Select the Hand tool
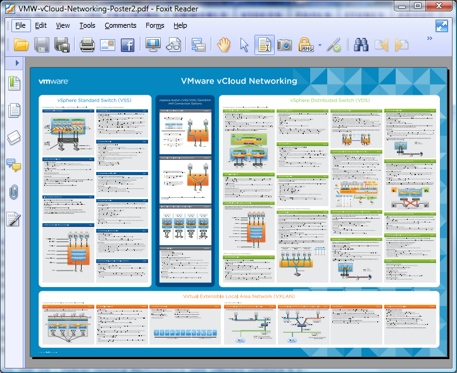The image size is (457, 373). 224,45
